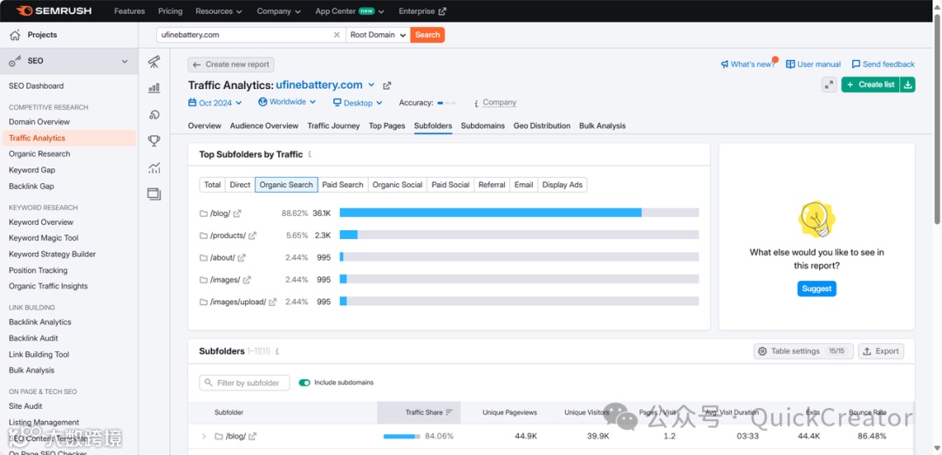Image resolution: width=942 pixels, height=455 pixels.
Task: Open external link icon for /products/
Action: [x=252, y=235]
